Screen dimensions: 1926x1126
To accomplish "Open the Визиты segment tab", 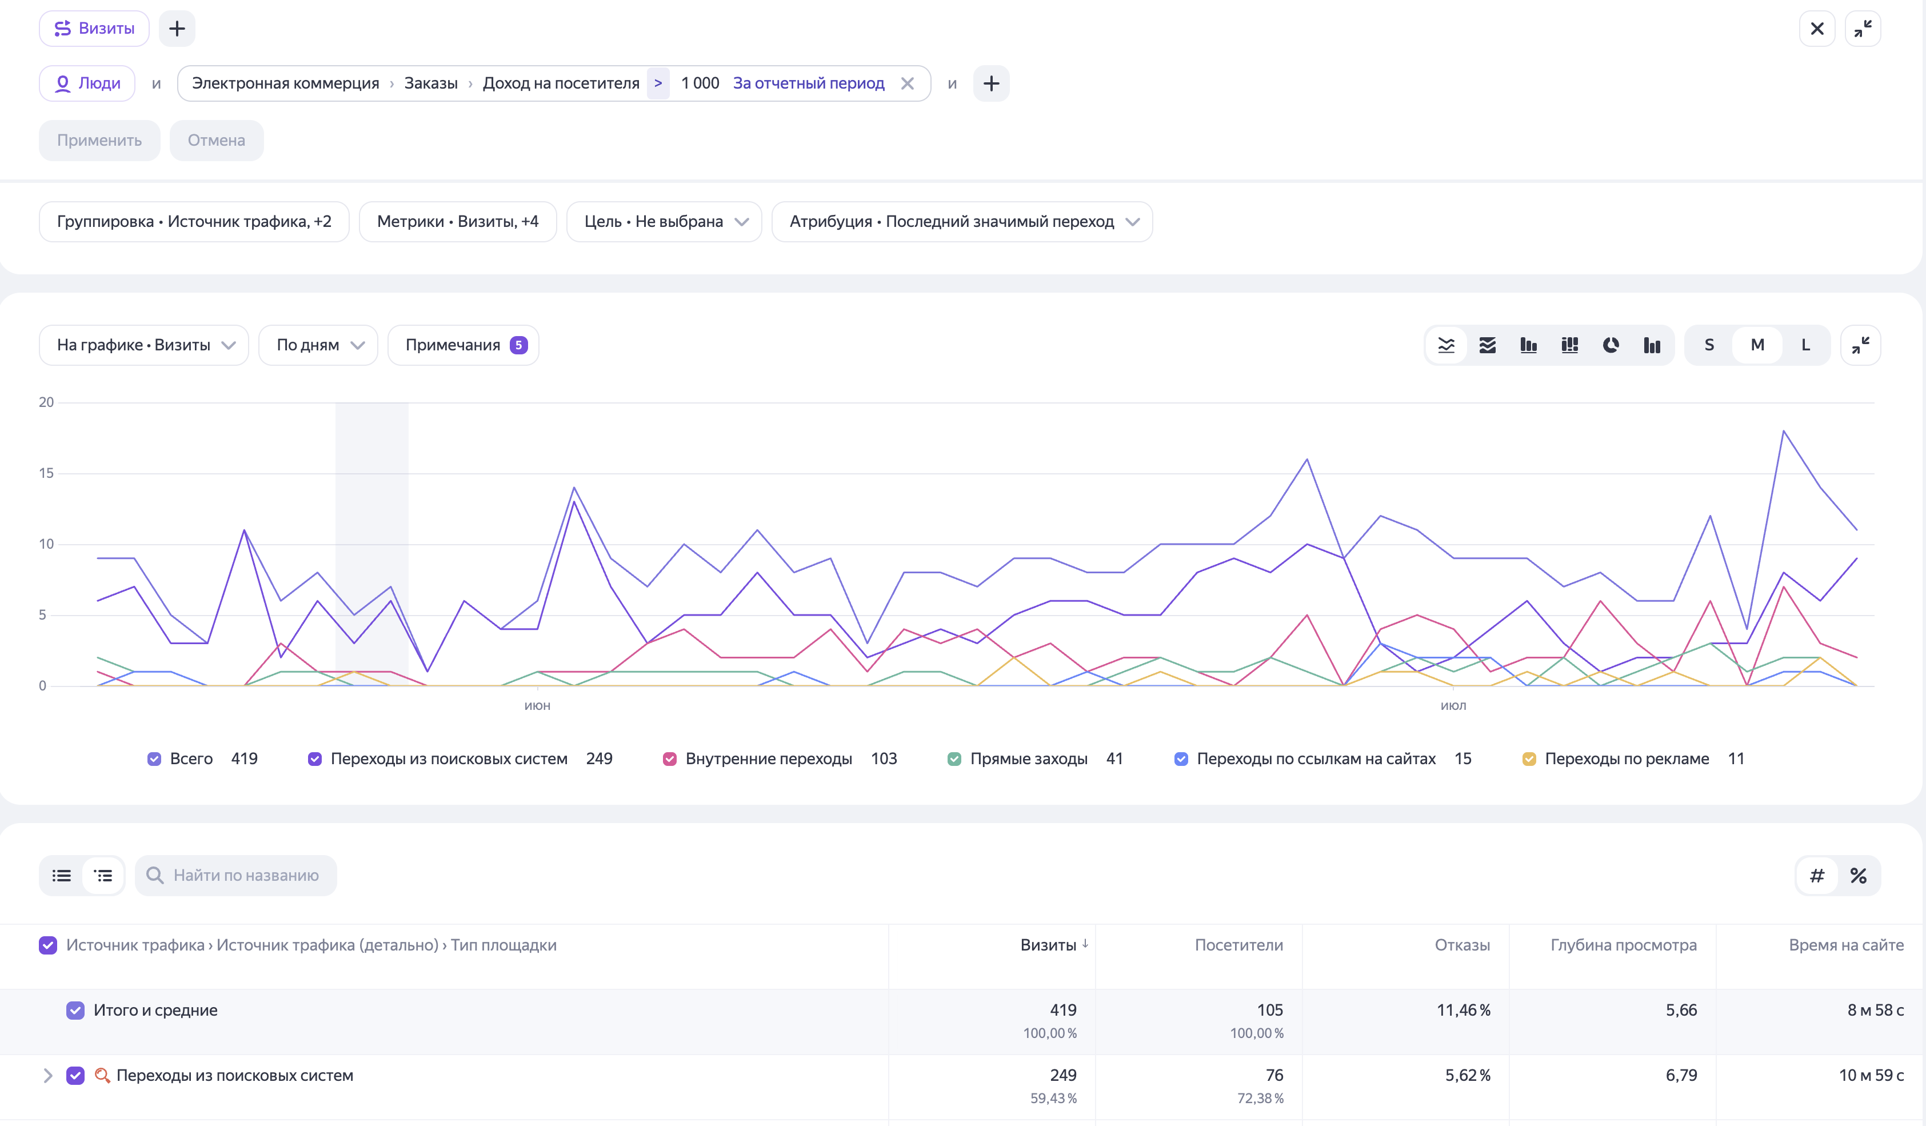I will (94, 28).
